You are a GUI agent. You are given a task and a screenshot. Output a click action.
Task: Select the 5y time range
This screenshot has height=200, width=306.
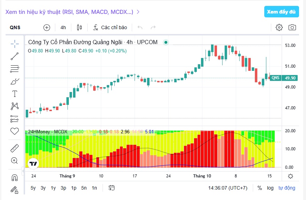[33, 188]
